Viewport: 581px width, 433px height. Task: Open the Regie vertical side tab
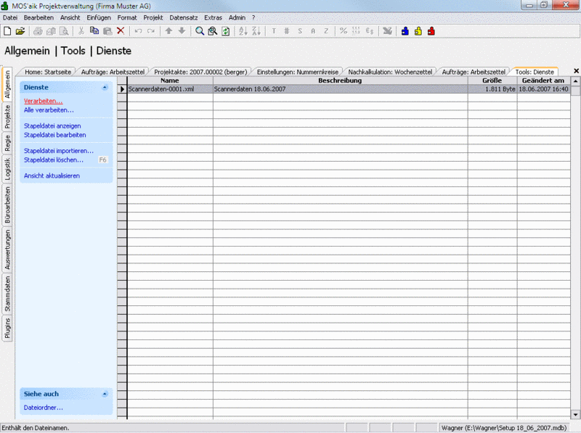[7, 143]
